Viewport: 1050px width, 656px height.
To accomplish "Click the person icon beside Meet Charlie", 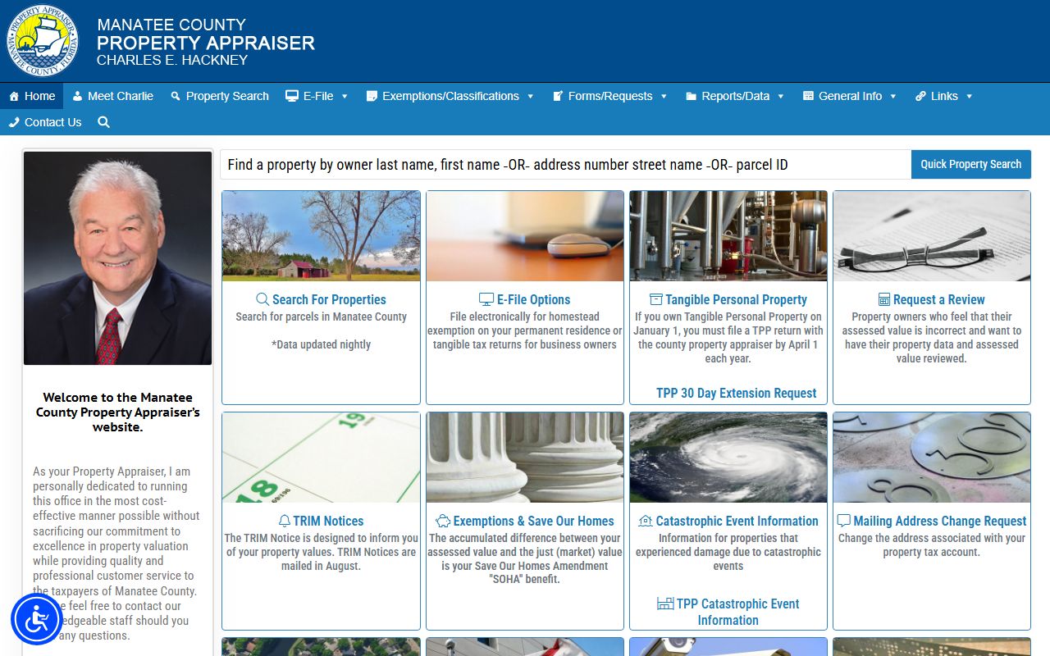I will [78, 96].
